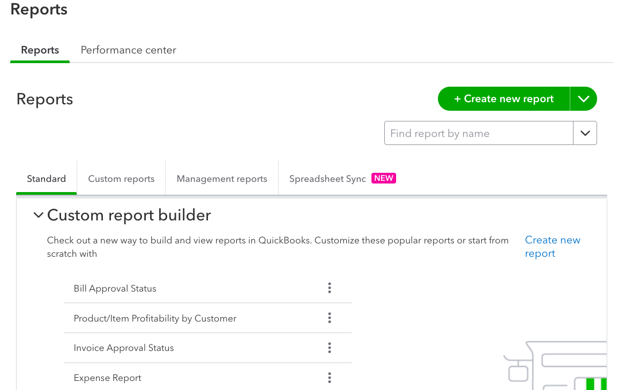Open the Expense Report entry

click(108, 378)
